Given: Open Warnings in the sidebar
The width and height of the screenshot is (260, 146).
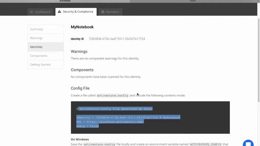Looking at the screenshot, I should (x=45, y=38).
